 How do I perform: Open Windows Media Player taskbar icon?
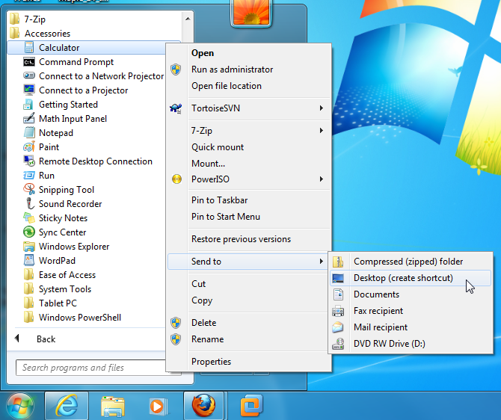[157, 407]
